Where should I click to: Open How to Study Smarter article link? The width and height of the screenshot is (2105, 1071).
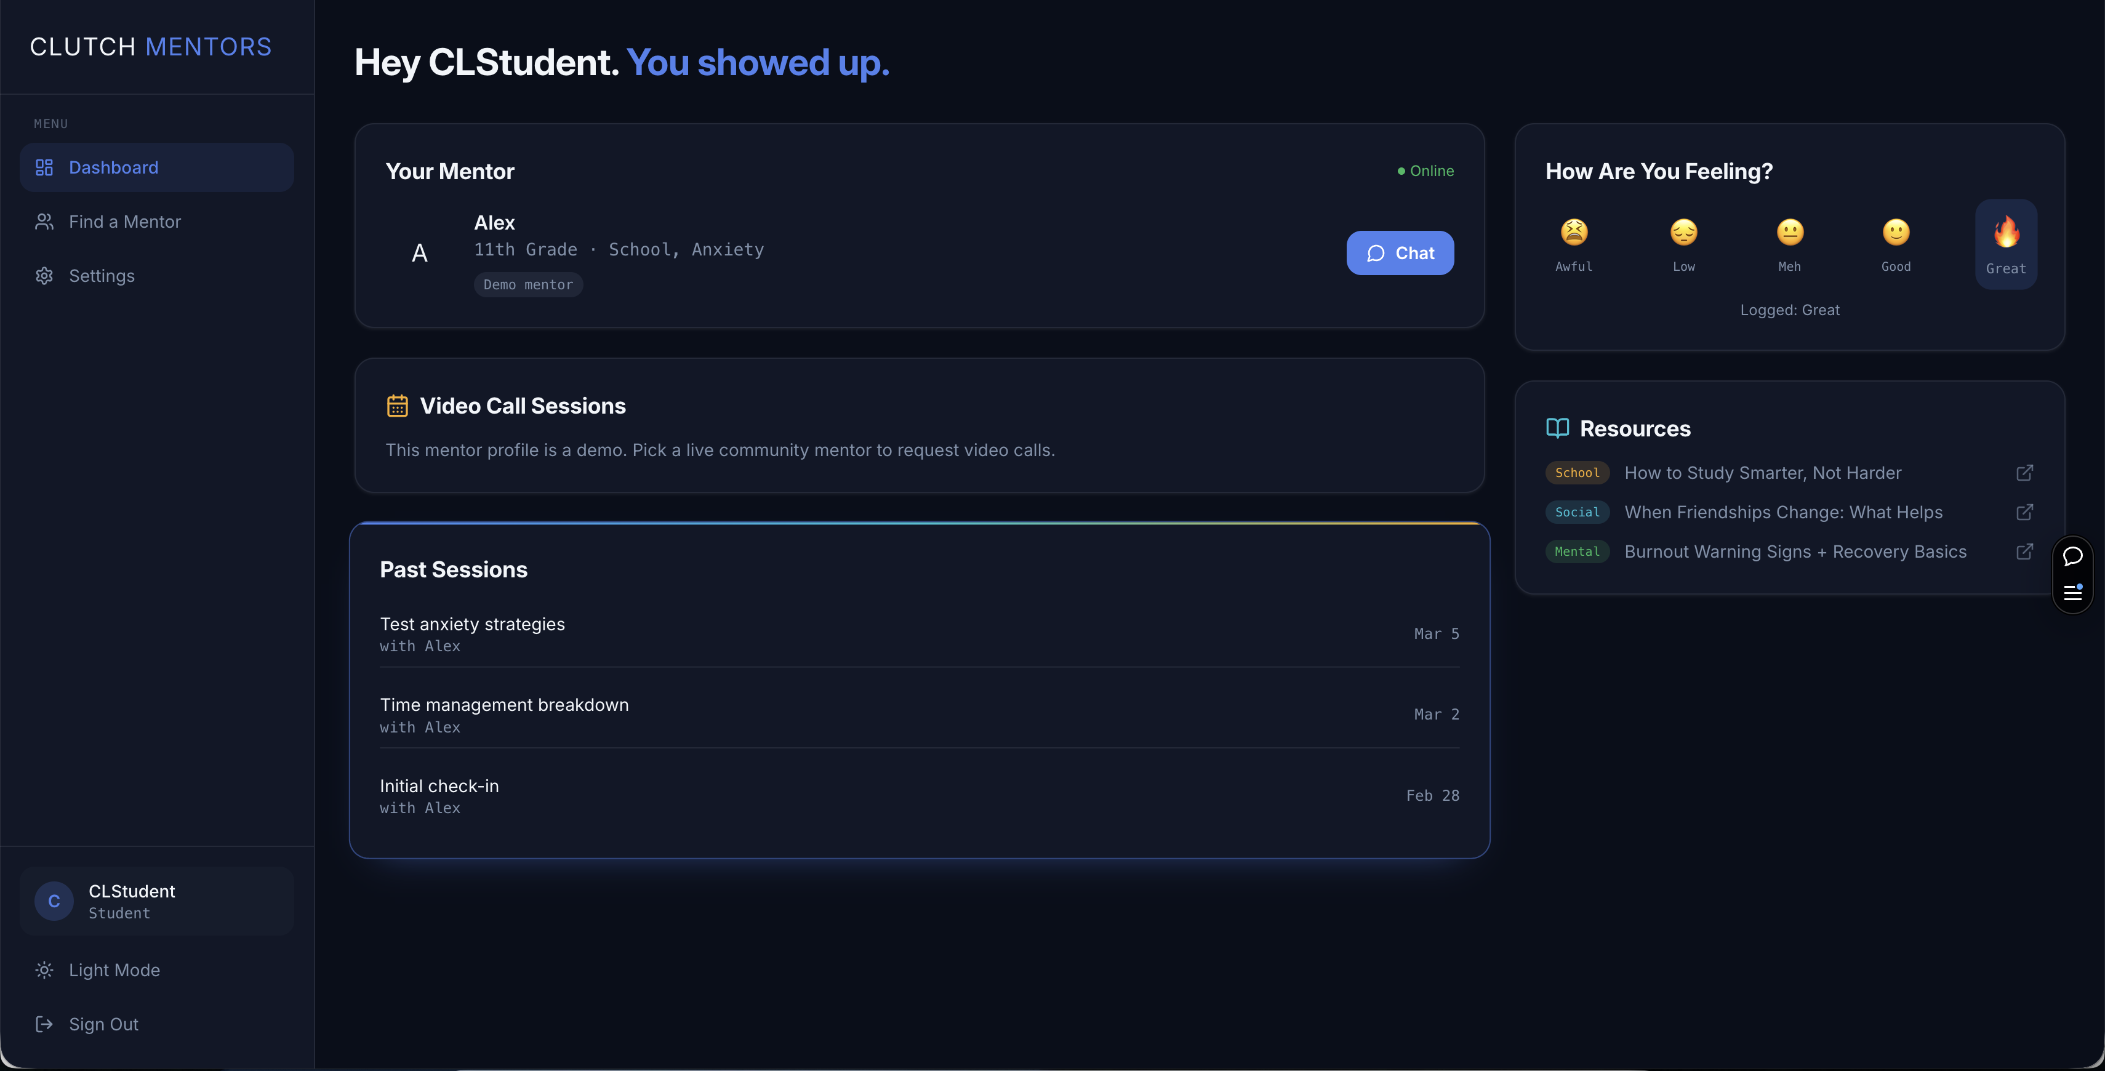pyautogui.click(x=1762, y=473)
